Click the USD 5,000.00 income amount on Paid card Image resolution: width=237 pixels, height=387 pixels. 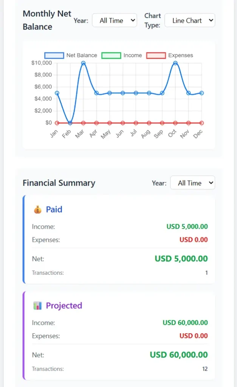[187, 226]
